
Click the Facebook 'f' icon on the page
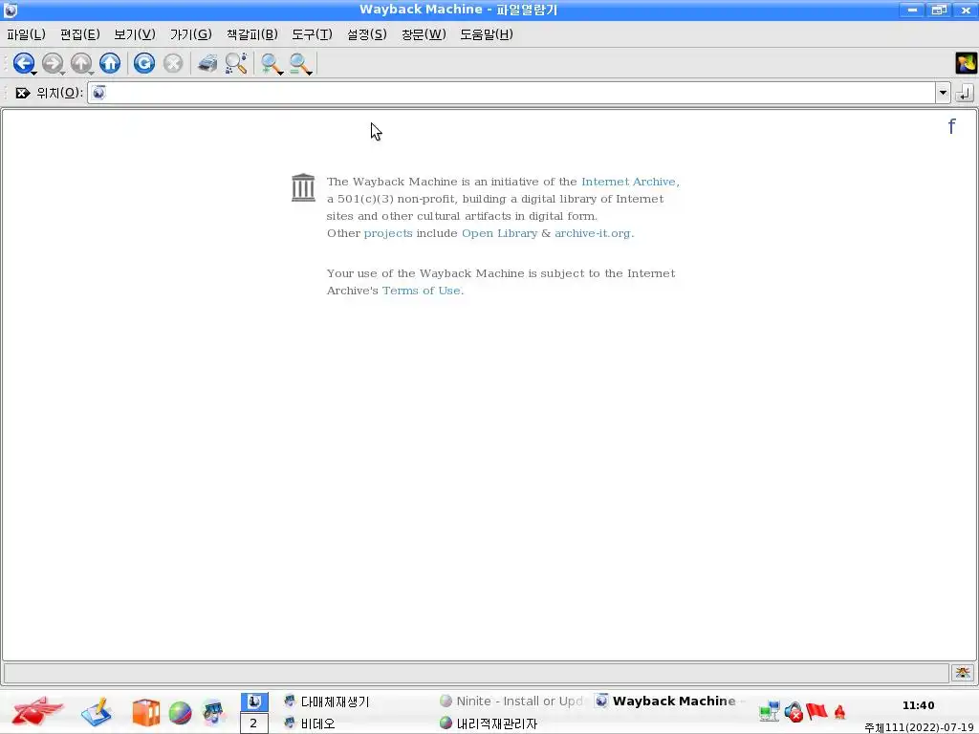click(x=951, y=127)
